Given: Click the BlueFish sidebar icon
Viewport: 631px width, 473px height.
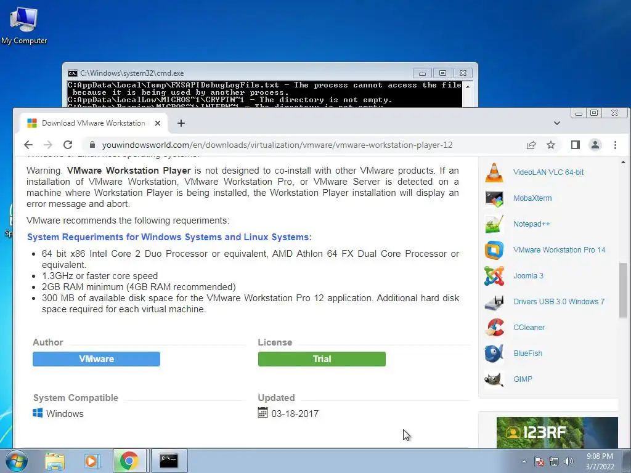Looking at the screenshot, I should pyautogui.click(x=494, y=354).
